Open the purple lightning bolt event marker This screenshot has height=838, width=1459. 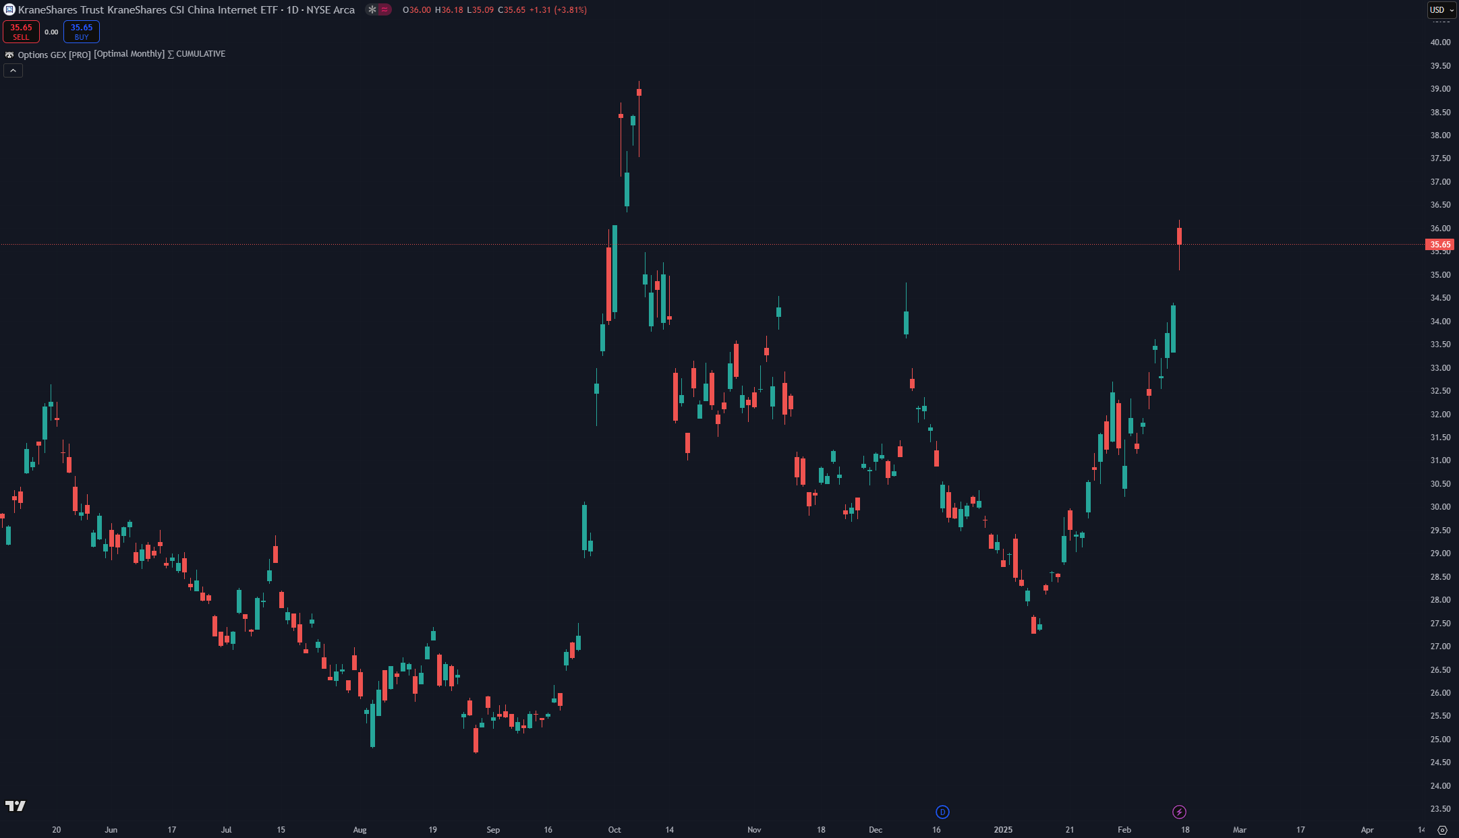point(1179,812)
